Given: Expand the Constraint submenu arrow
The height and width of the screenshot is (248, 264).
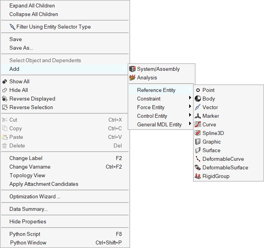Looking at the screenshot, I should pyautogui.click(x=190, y=99).
